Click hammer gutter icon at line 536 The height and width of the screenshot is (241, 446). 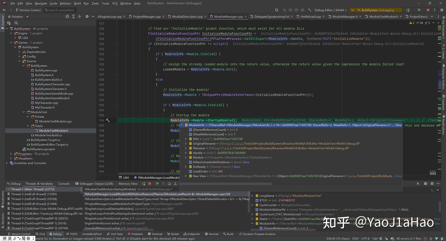point(108,120)
